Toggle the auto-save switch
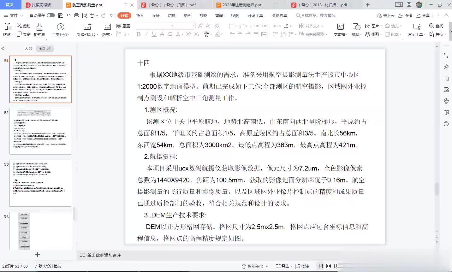 pyautogui.click(x=51, y=15)
